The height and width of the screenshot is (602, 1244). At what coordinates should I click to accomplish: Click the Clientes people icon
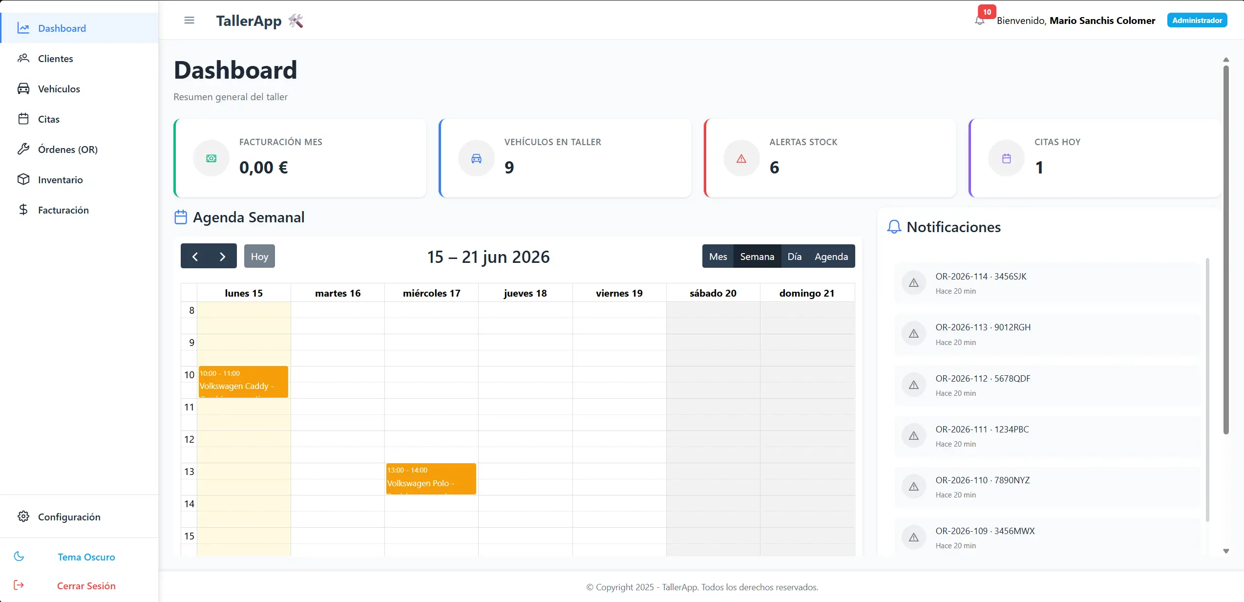23,59
